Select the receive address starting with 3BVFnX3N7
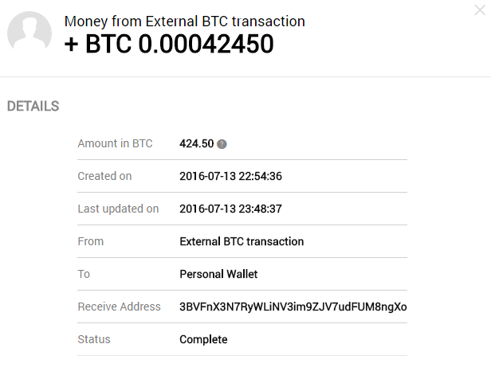491x379 pixels. 293,307
